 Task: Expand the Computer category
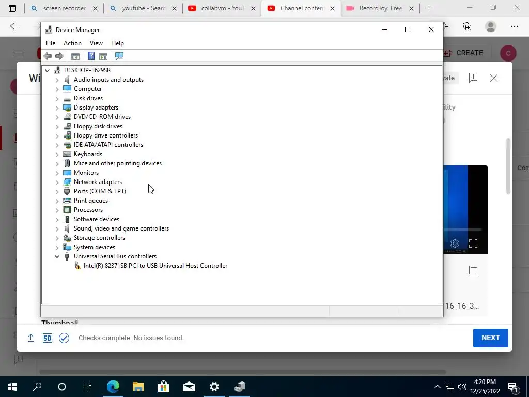click(x=57, y=89)
